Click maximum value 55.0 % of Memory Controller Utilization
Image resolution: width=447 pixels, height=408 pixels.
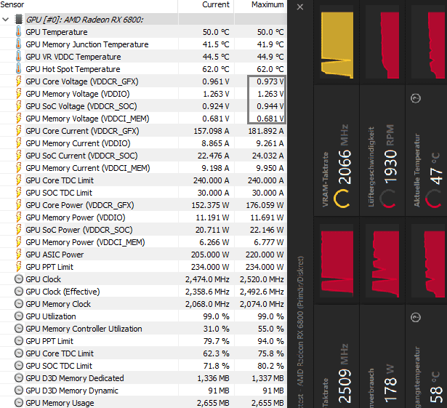pos(271,329)
